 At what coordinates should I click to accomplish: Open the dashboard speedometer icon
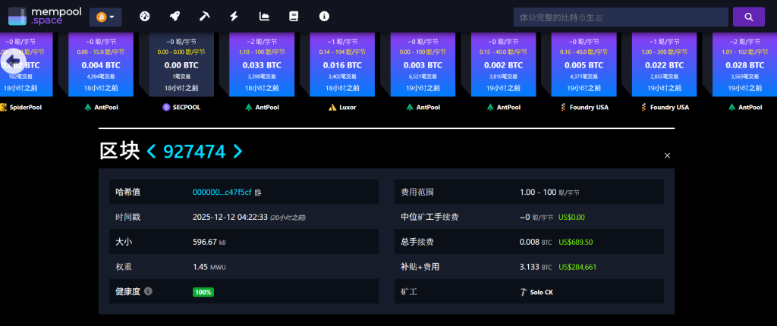(x=146, y=16)
